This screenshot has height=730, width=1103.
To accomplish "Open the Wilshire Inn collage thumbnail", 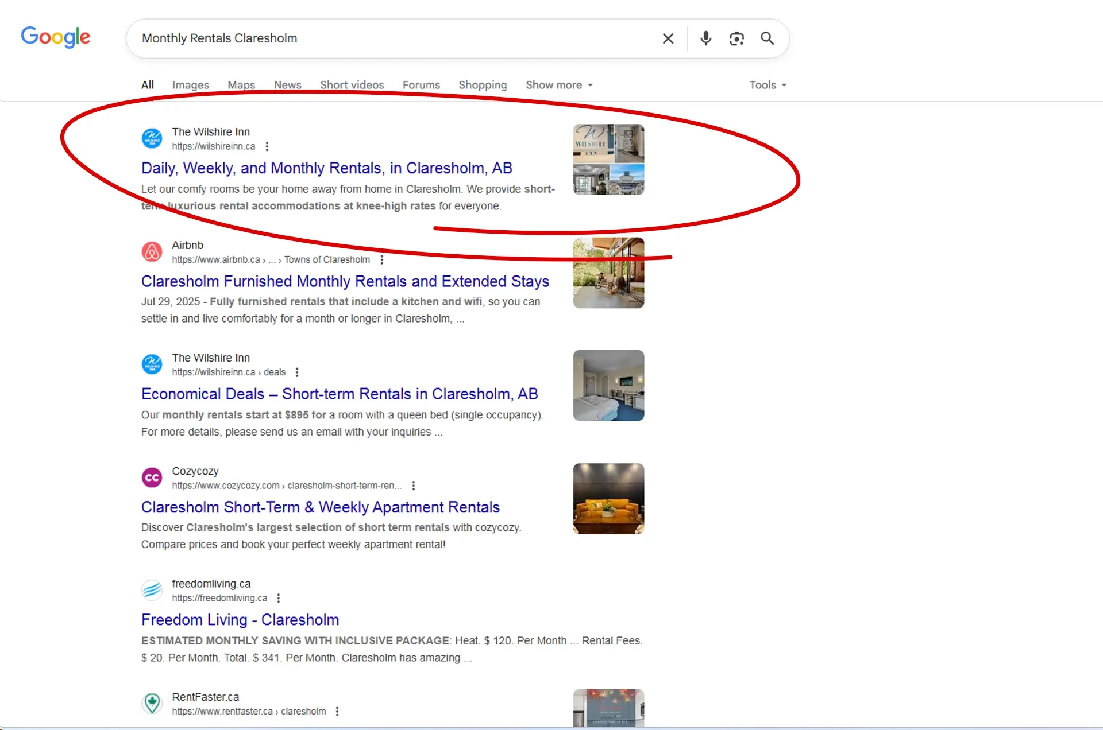I will (608, 160).
